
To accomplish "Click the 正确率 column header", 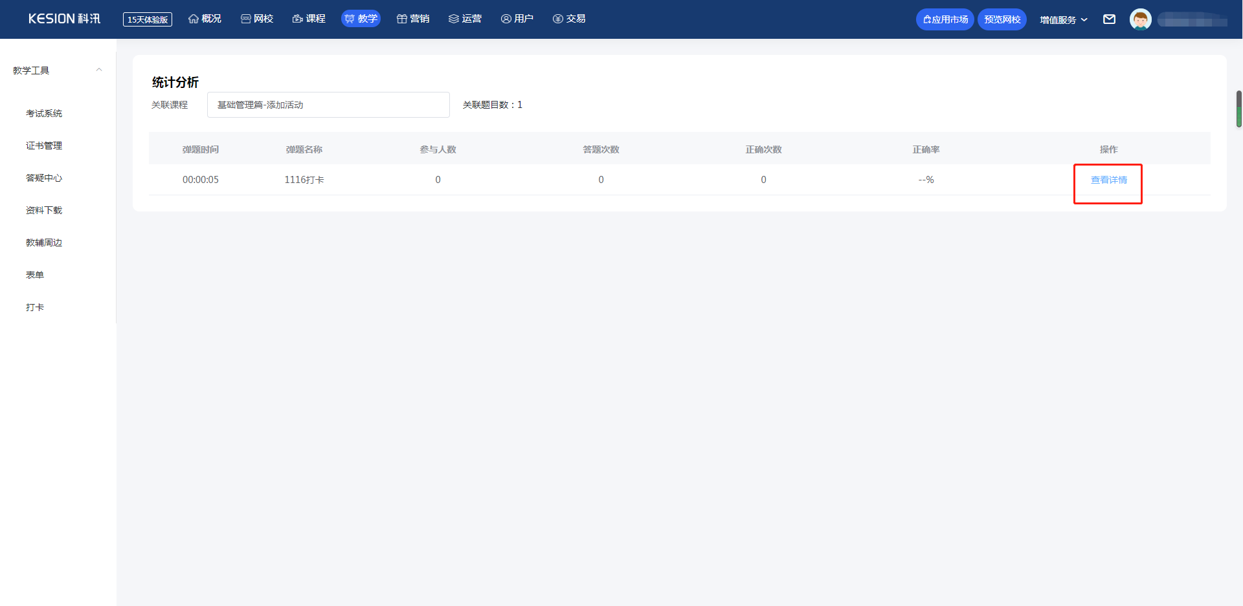I will coord(926,149).
